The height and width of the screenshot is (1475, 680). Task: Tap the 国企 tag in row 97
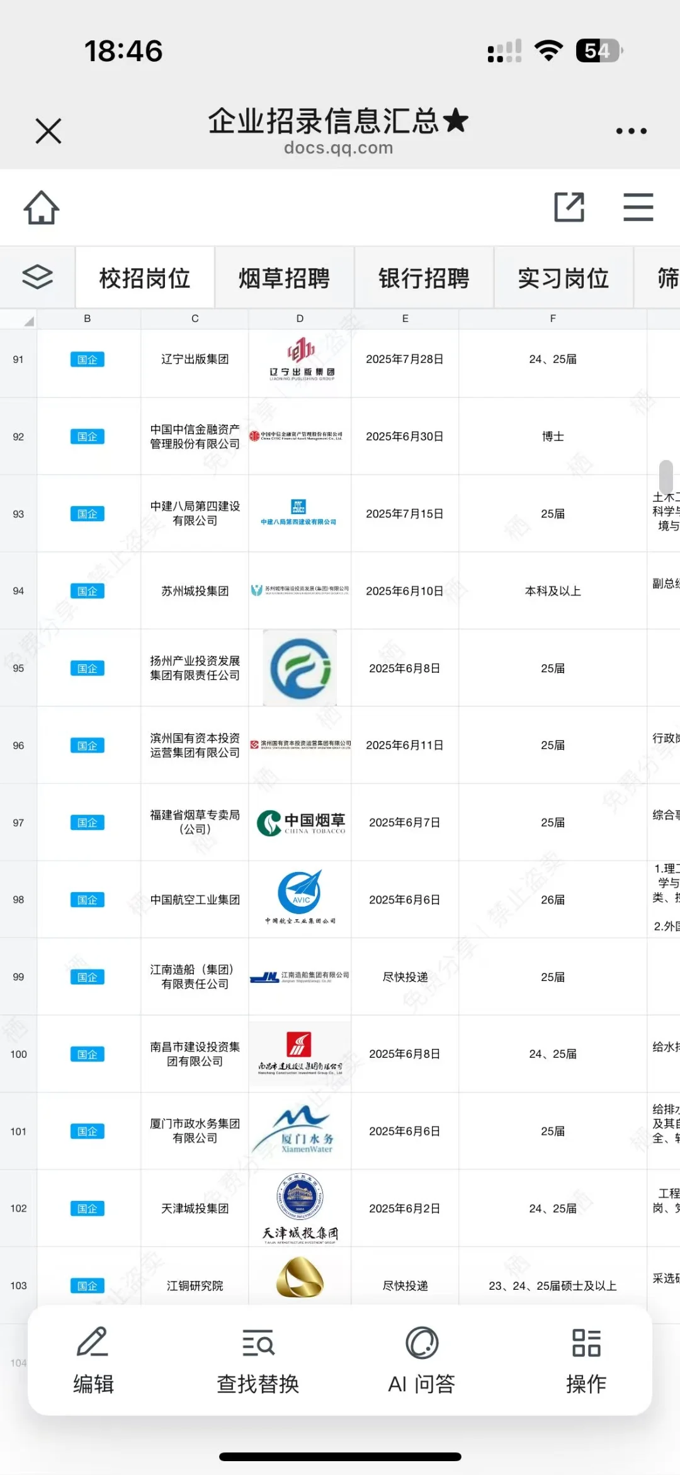tap(88, 823)
